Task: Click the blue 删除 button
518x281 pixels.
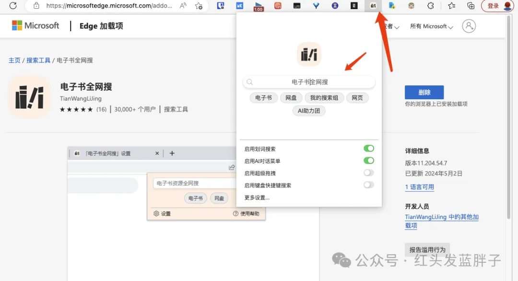Action: tap(424, 93)
